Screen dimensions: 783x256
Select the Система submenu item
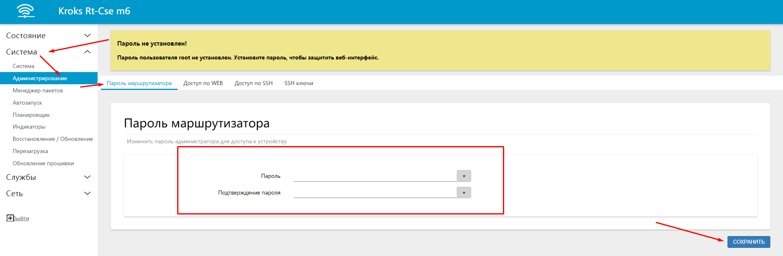[x=23, y=66]
